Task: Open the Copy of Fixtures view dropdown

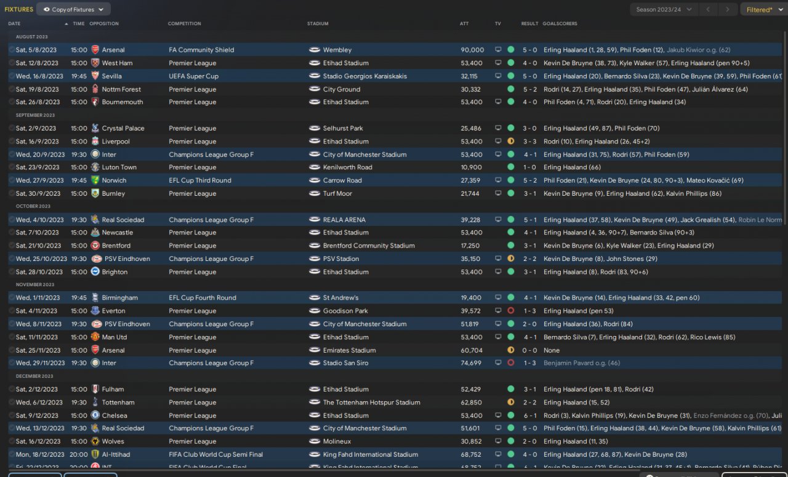Action: (x=73, y=9)
